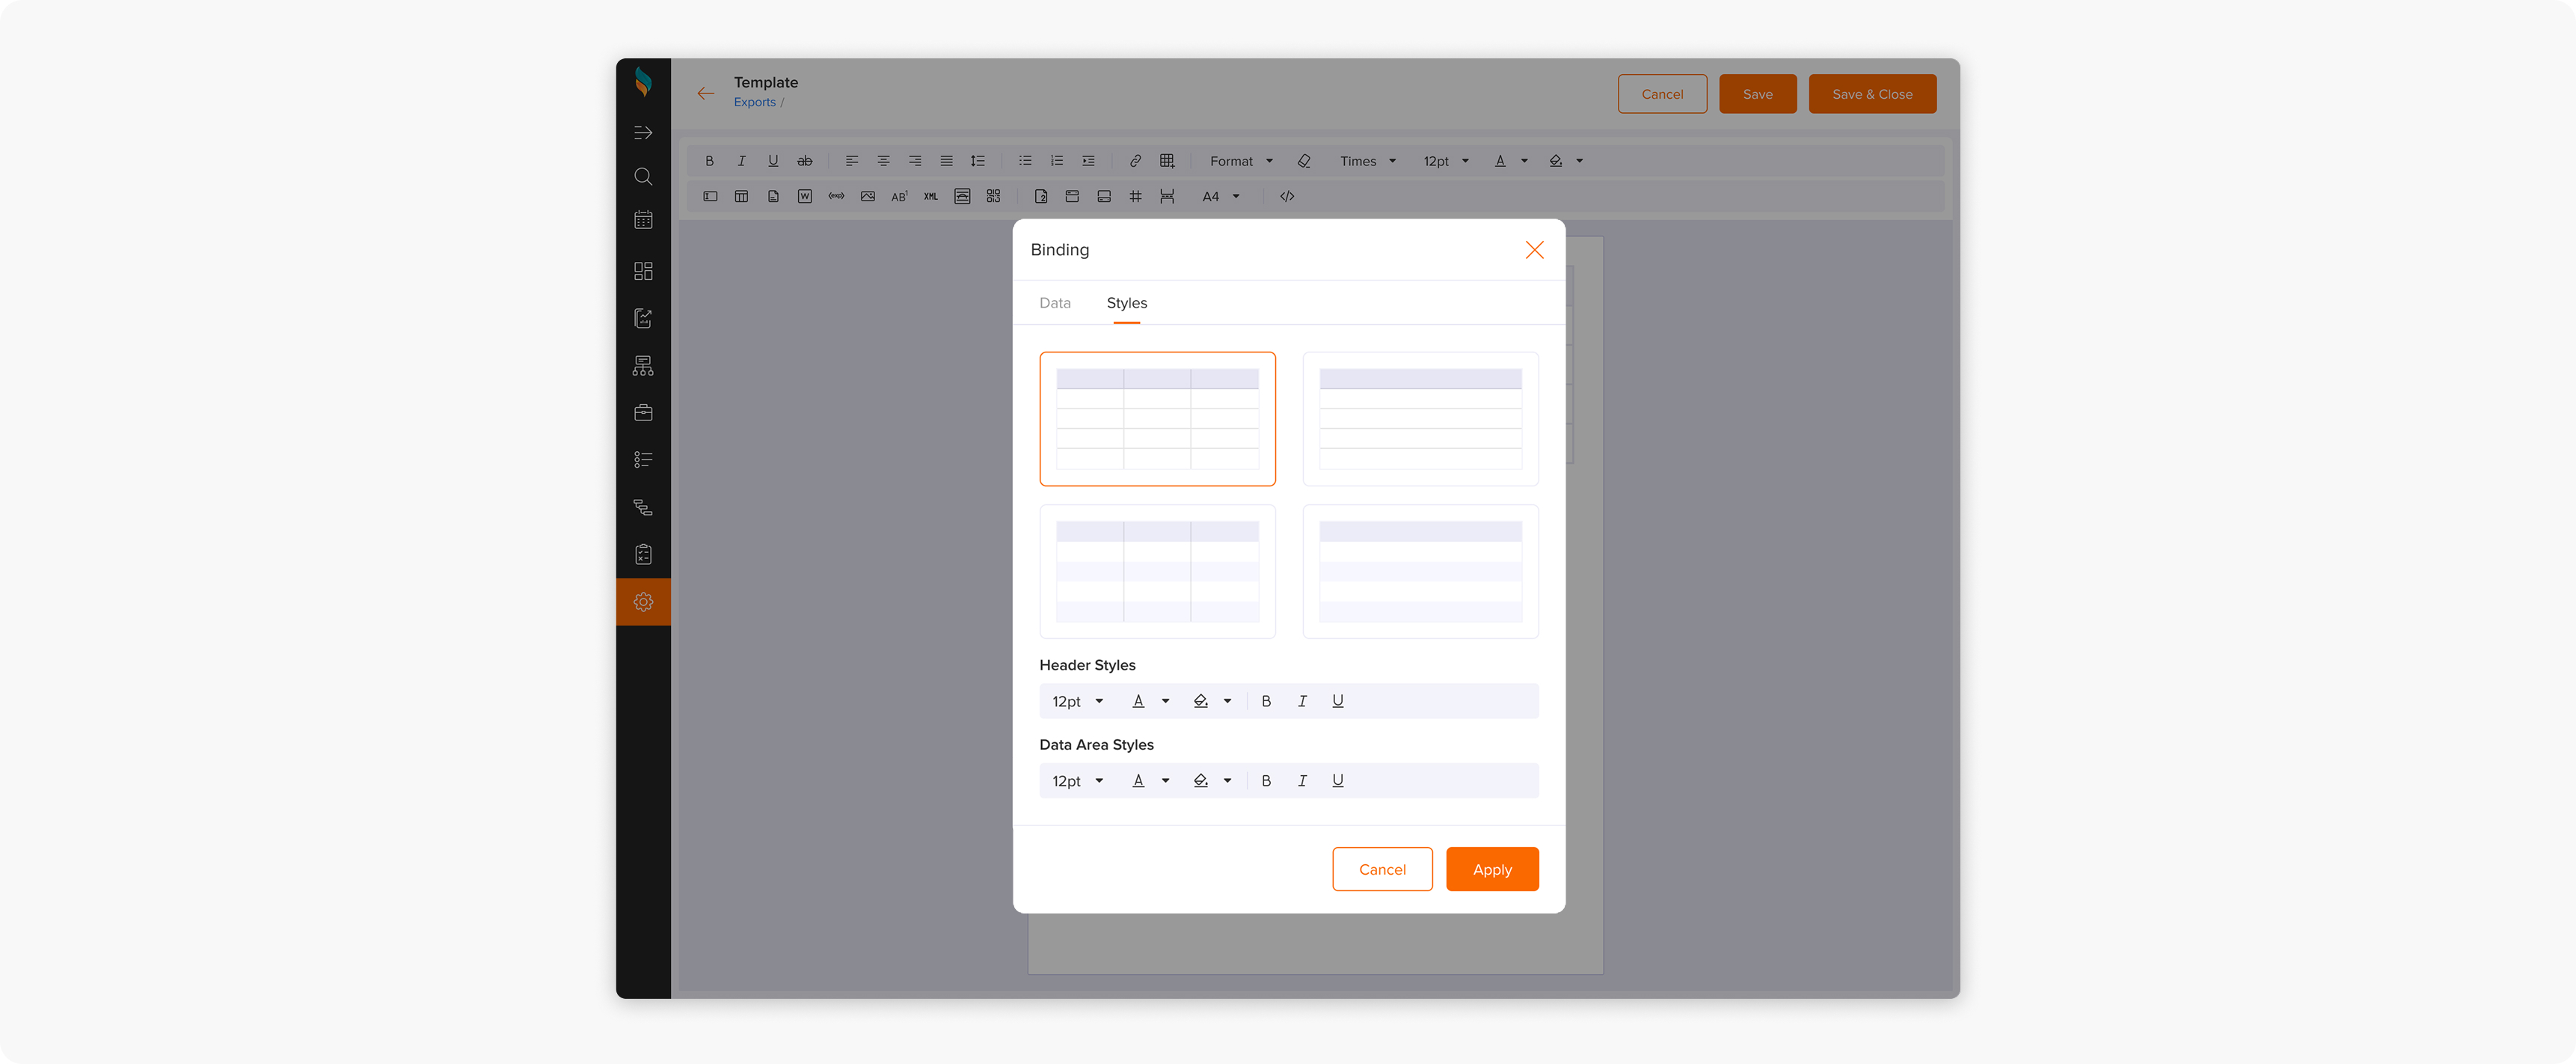The image size is (2576, 1064).
Task: Open Header Styles fill color dropdown arrow
Action: 1227,701
